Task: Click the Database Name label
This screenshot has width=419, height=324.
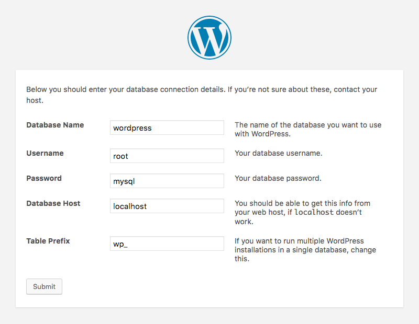Action: pos(54,125)
